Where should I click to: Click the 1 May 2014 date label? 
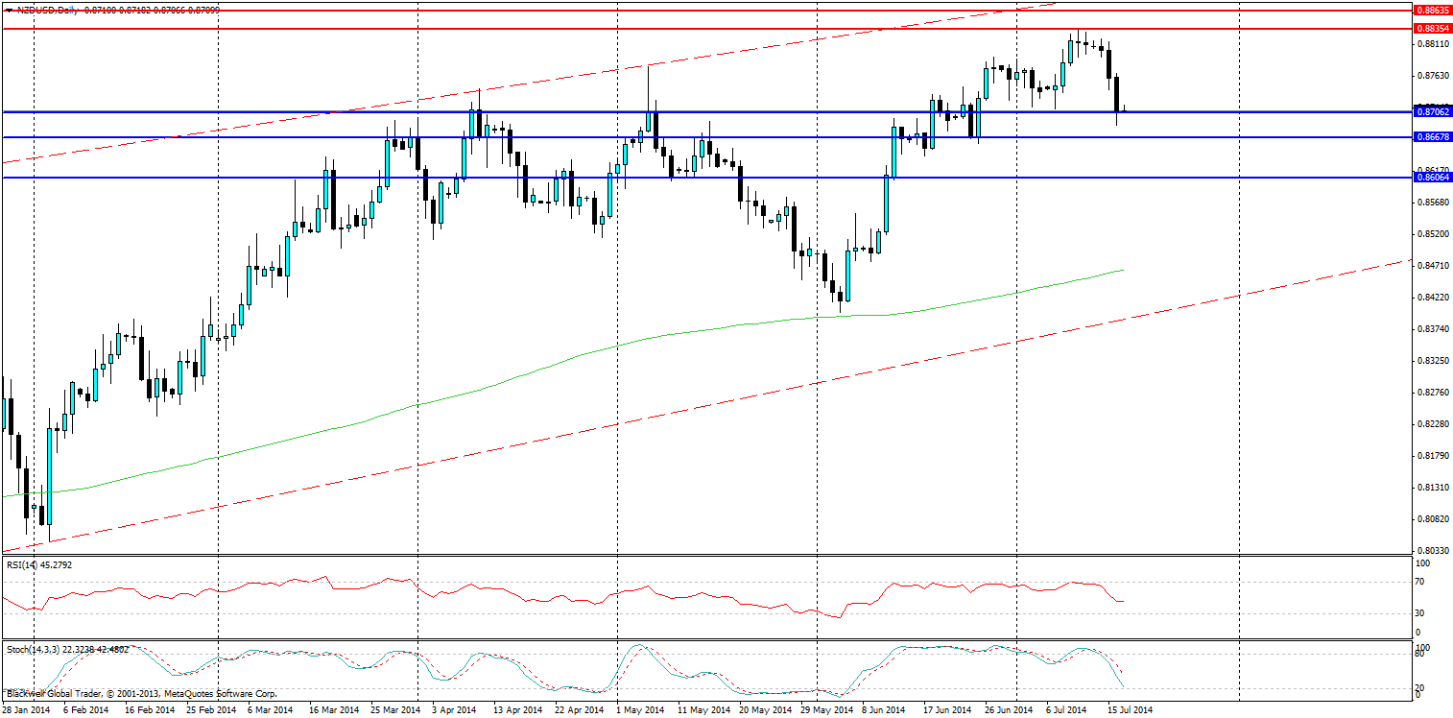coord(640,710)
